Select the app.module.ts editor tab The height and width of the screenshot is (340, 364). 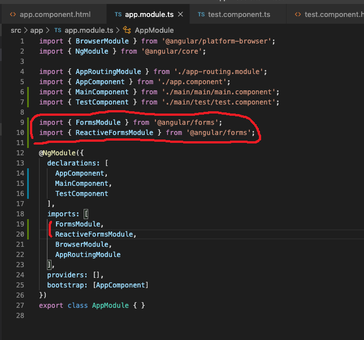(148, 14)
